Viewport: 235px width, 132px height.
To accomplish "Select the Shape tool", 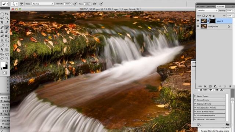I will (7, 49).
